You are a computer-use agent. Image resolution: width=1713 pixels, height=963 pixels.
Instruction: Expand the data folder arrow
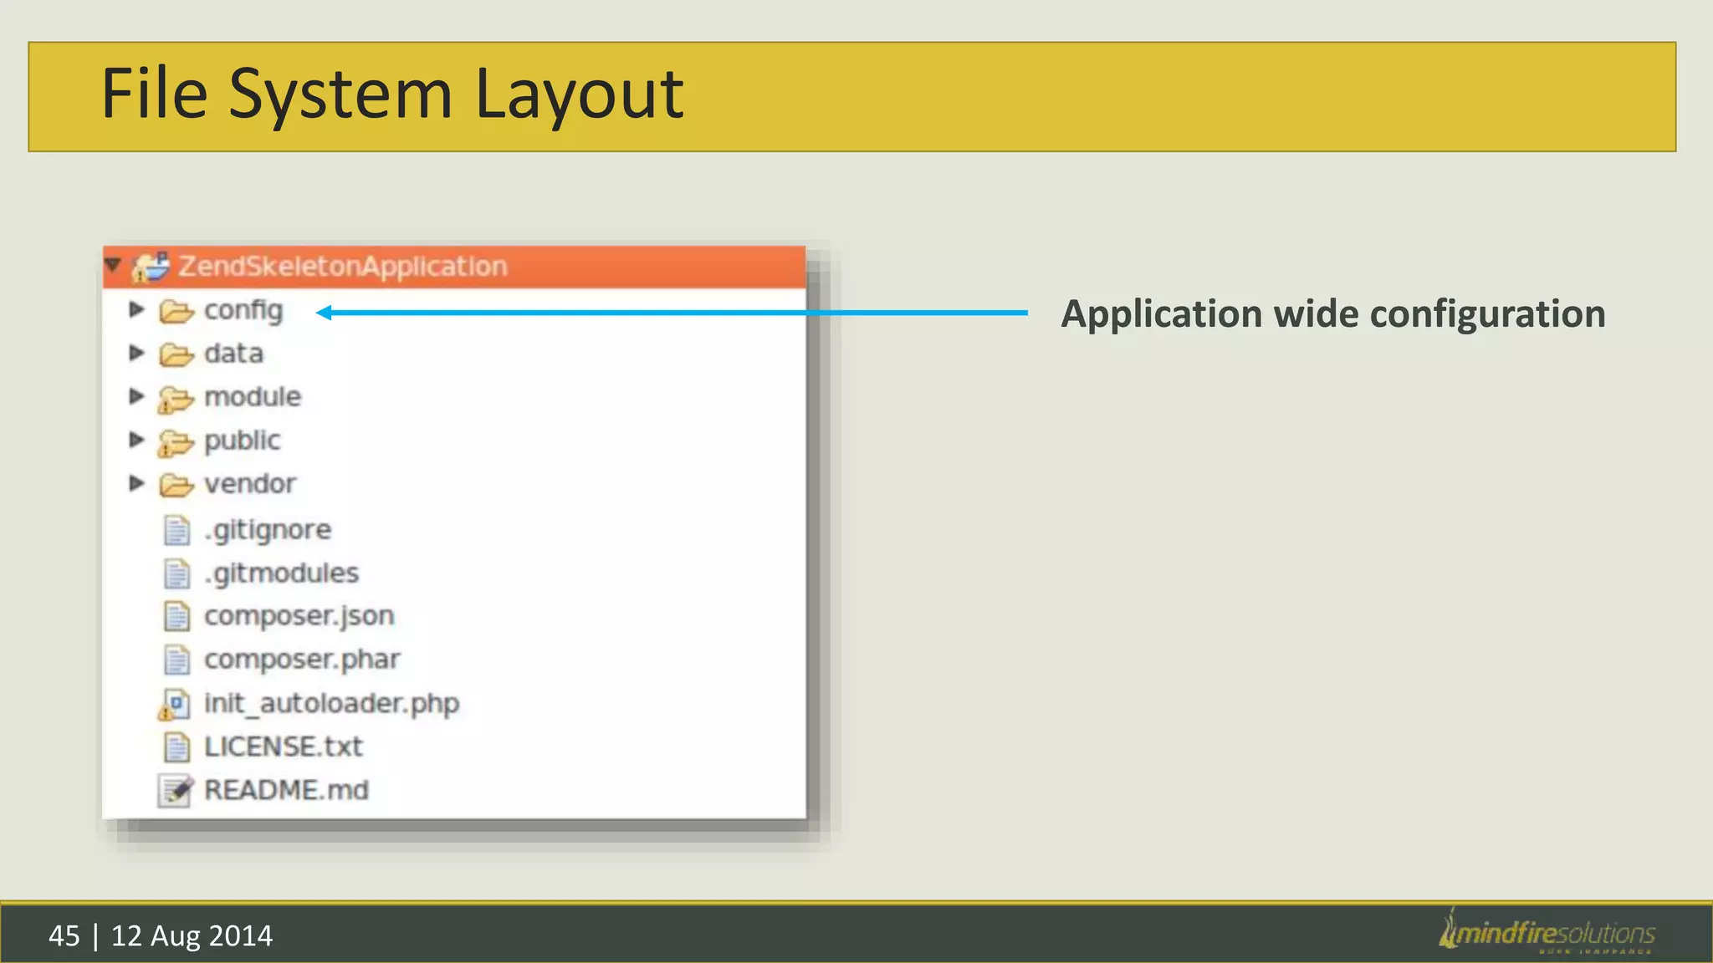click(x=136, y=354)
